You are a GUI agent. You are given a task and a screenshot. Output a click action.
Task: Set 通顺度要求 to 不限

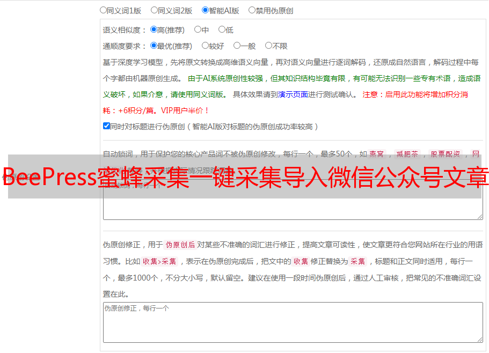268,46
